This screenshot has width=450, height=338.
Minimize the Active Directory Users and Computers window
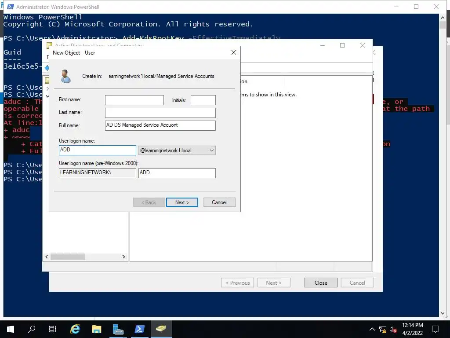pos(322,45)
